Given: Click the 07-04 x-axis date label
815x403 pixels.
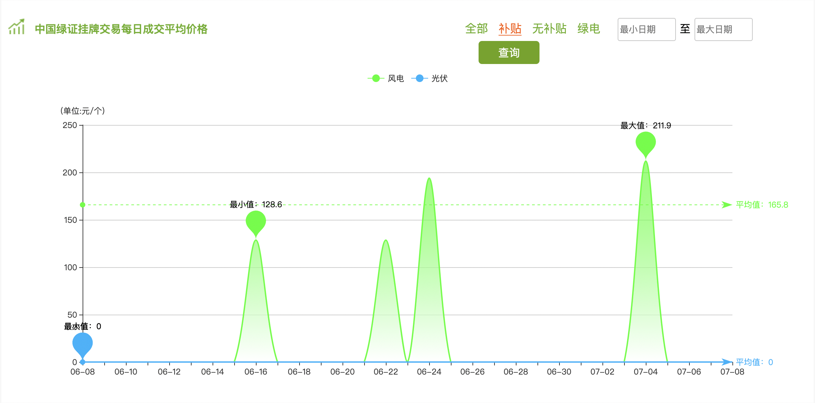Looking at the screenshot, I should 645,372.
